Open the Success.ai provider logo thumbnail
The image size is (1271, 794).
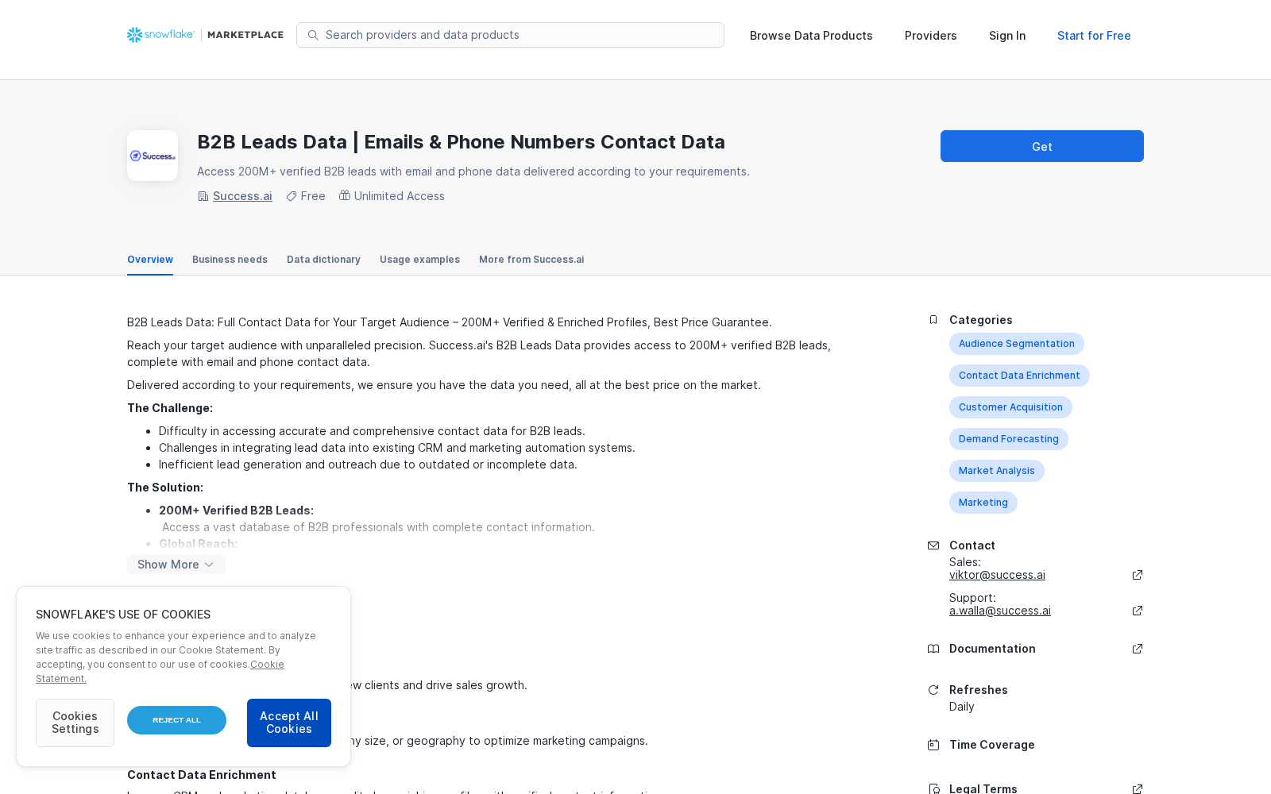(153, 156)
